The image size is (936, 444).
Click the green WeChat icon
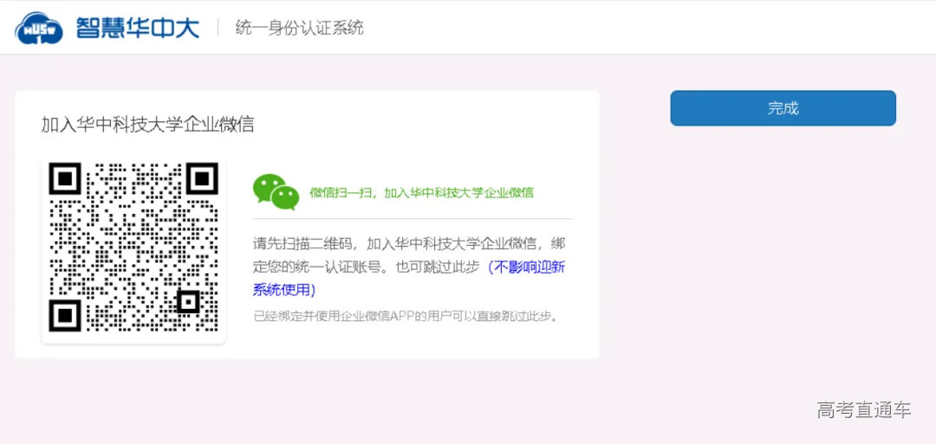tap(276, 192)
